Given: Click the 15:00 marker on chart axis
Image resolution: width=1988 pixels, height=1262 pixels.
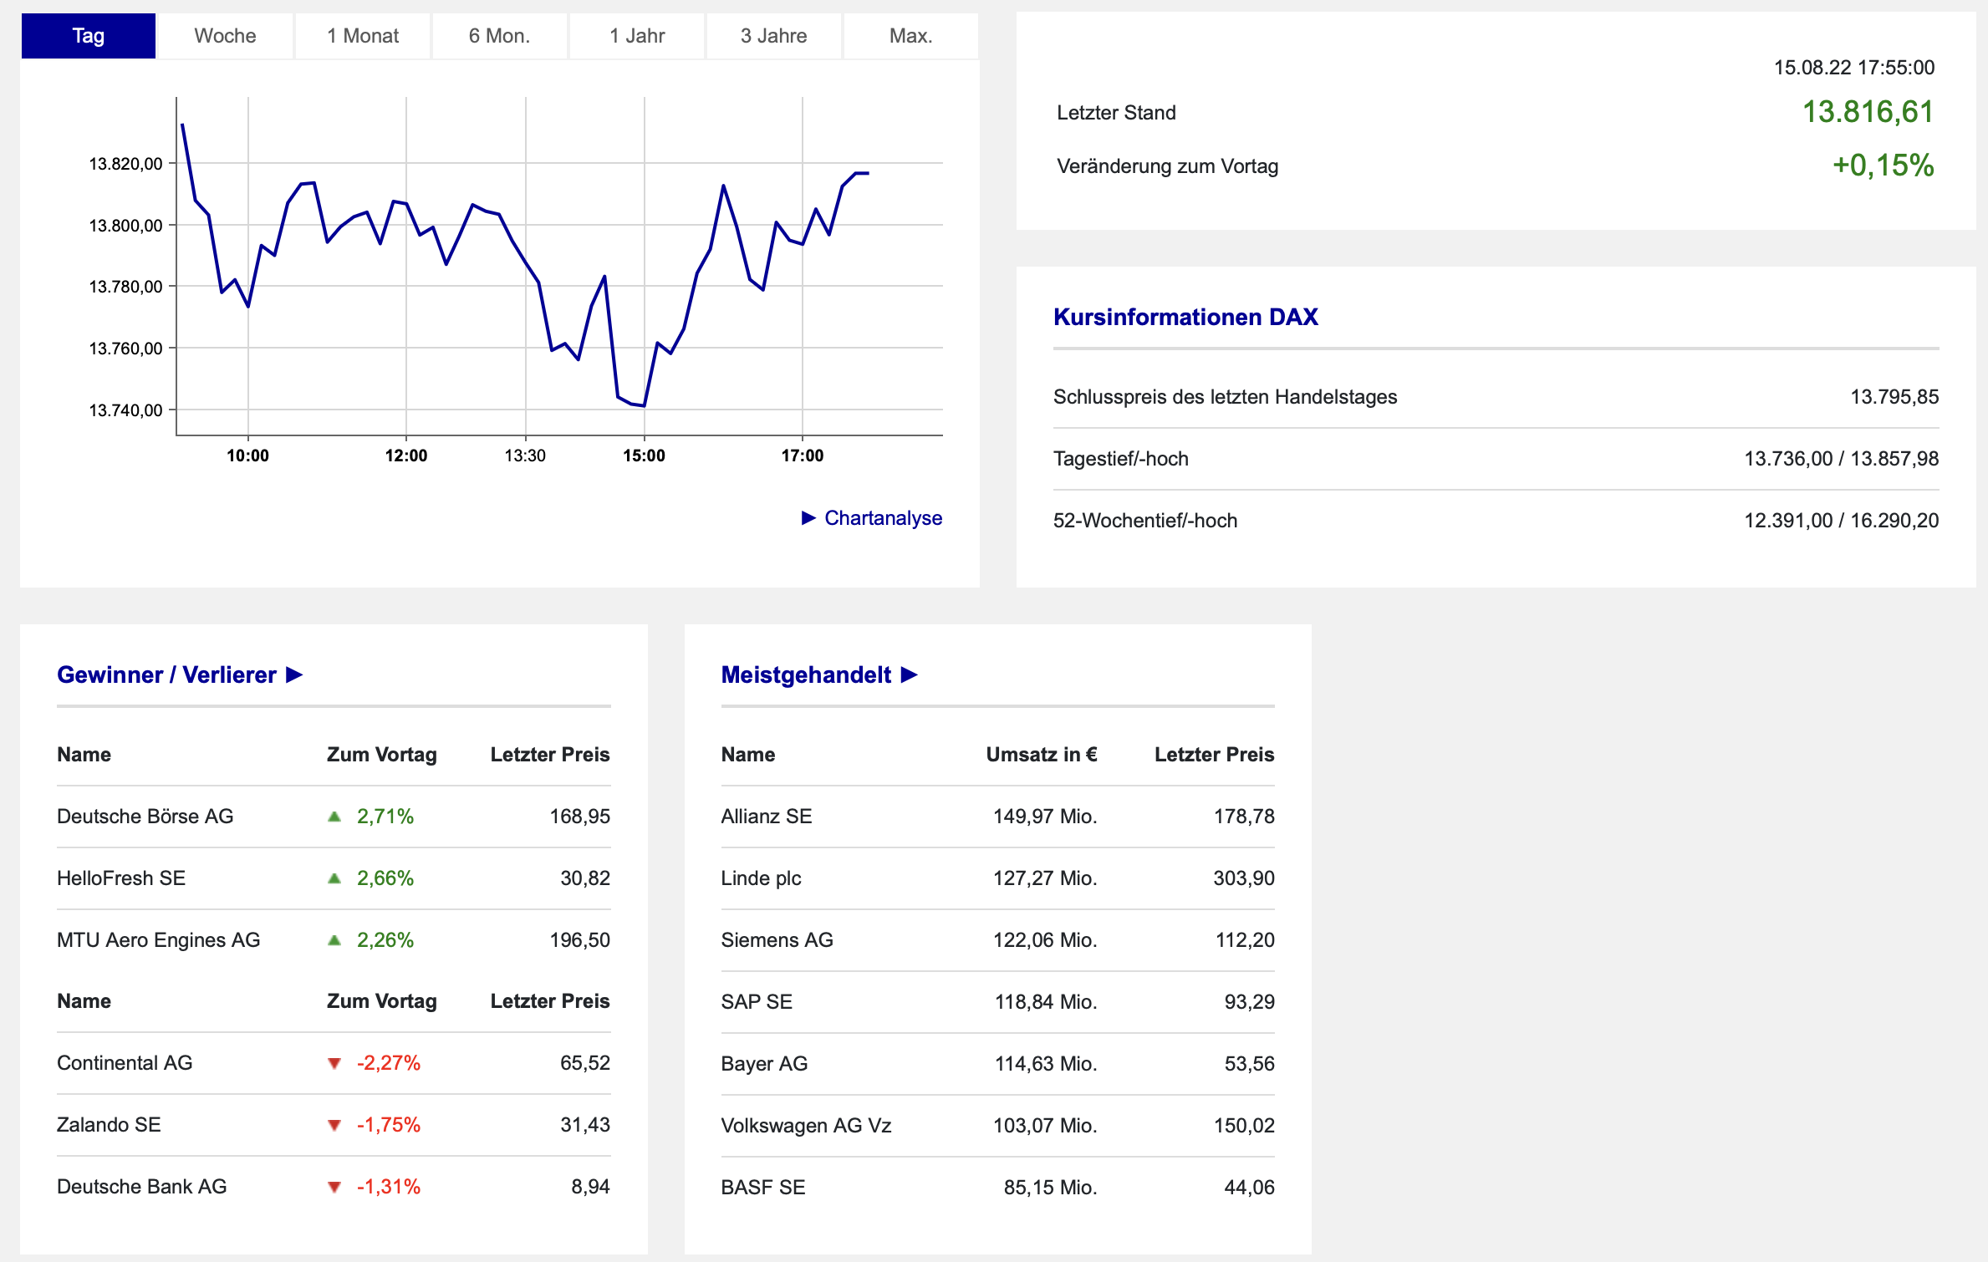Looking at the screenshot, I should [x=644, y=455].
